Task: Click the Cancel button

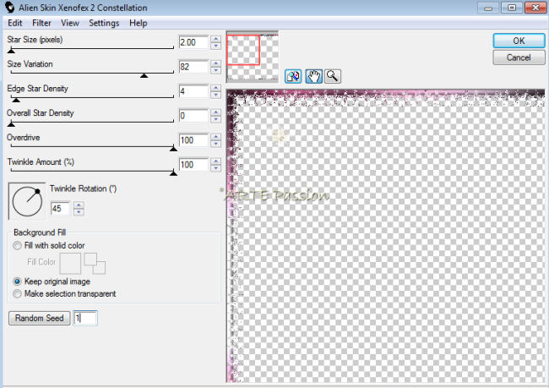Action: click(x=519, y=57)
